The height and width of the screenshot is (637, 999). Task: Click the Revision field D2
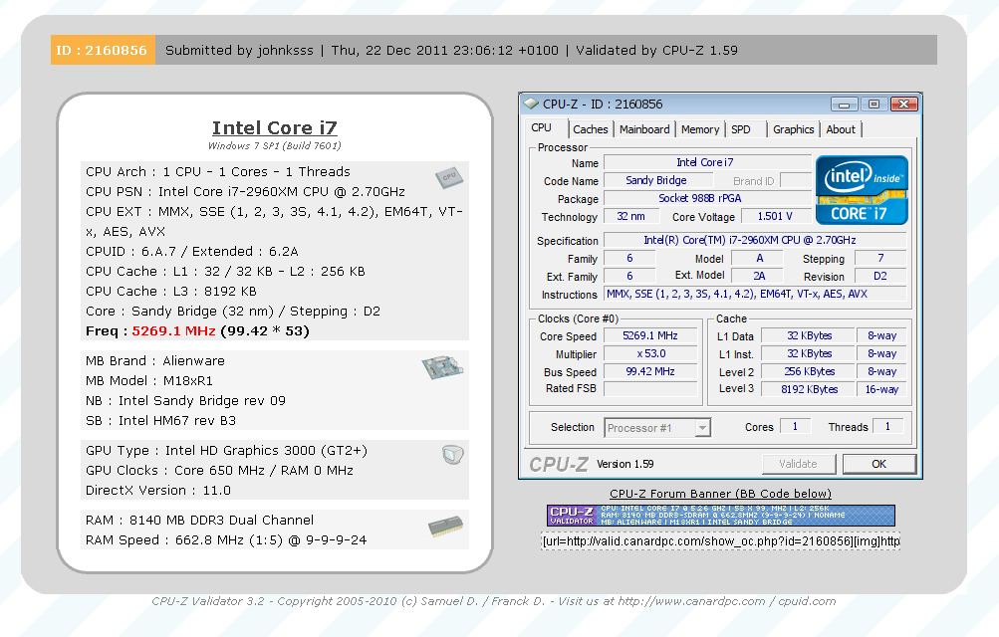point(879,276)
